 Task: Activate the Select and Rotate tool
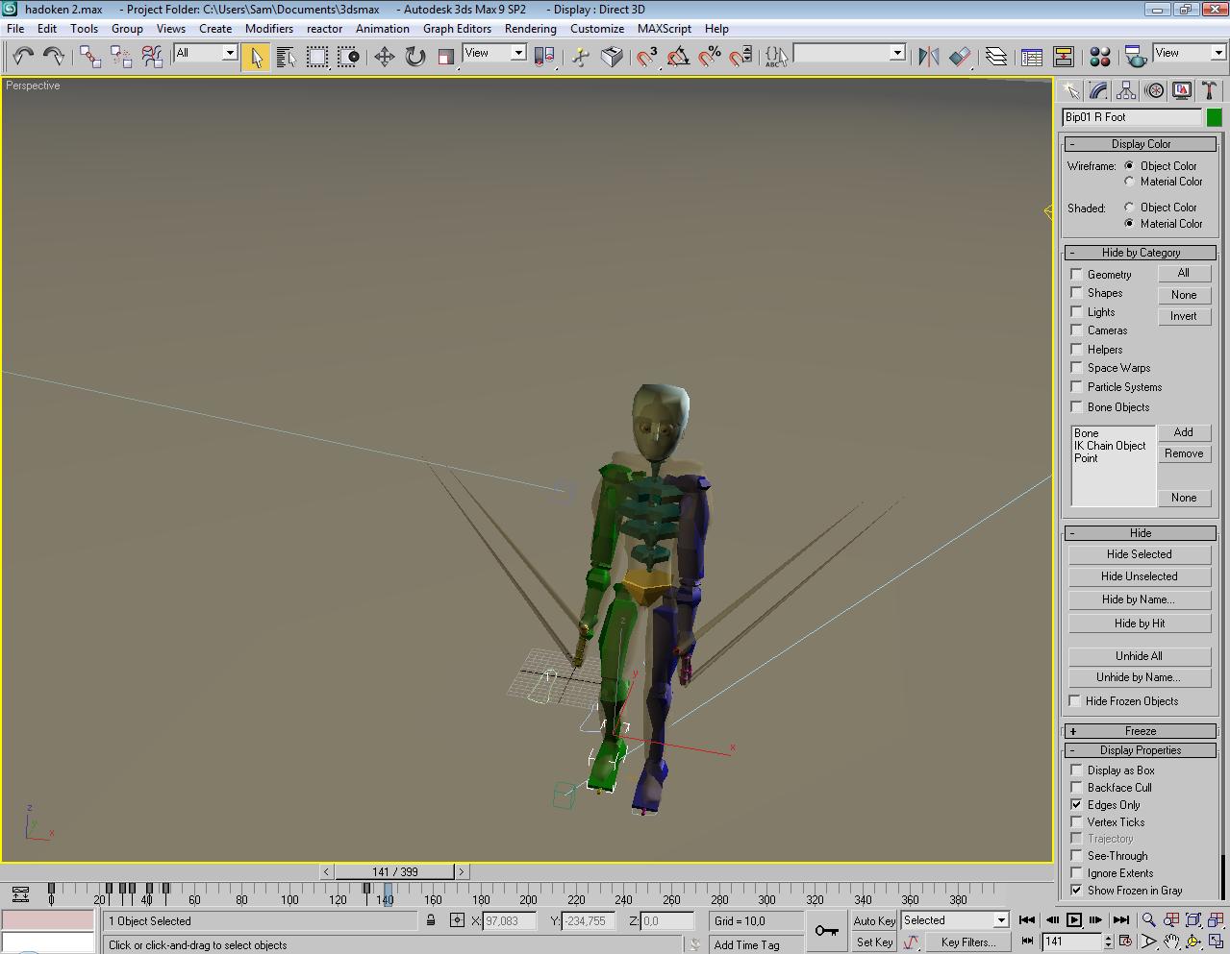[415, 57]
